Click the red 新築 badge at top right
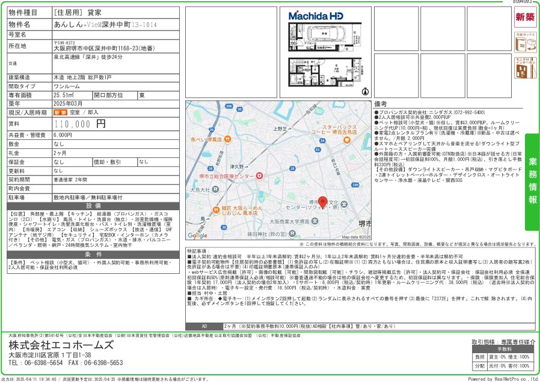Image resolution: width=540 pixels, height=382 pixels. (525, 17)
